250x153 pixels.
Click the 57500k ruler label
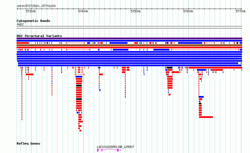pos(136,11)
